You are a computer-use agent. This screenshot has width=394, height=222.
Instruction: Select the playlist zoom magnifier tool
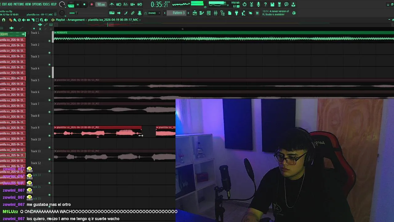point(42,20)
